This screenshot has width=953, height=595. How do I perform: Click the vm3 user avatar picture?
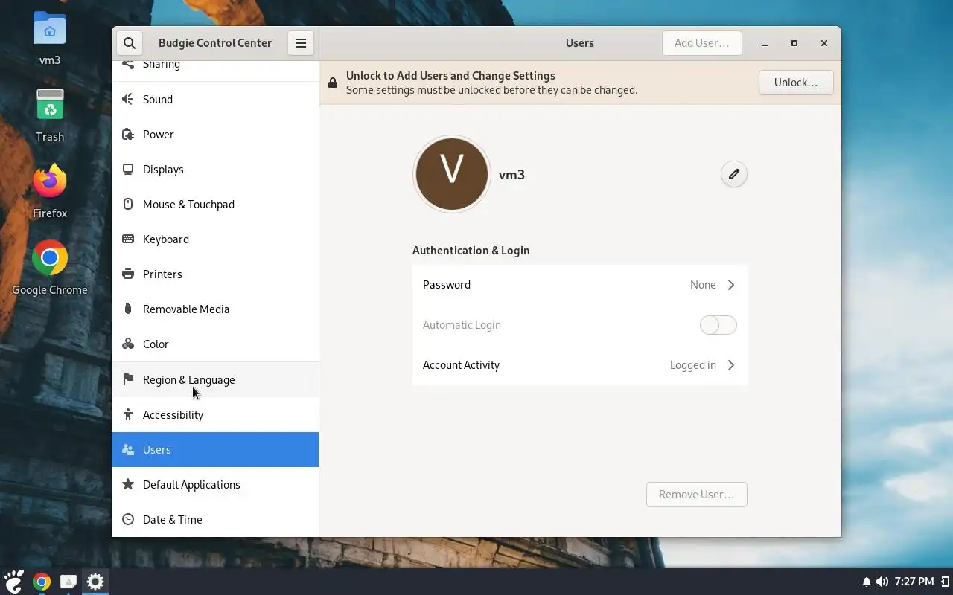pos(452,174)
